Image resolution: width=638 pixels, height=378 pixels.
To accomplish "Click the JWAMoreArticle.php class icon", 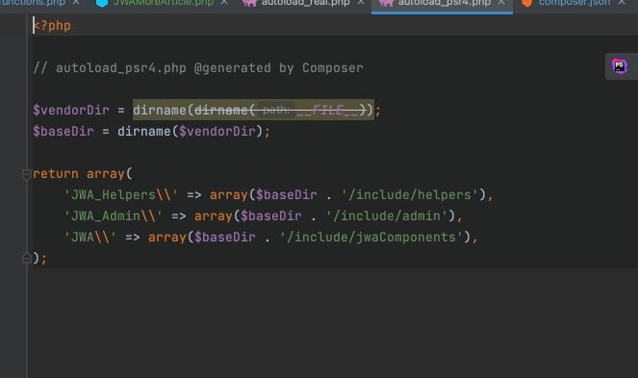I will (102, 3).
